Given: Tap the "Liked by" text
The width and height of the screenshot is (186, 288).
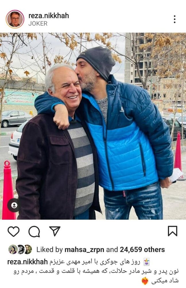Looking at the screenshot, I should click(x=49, y=250).
